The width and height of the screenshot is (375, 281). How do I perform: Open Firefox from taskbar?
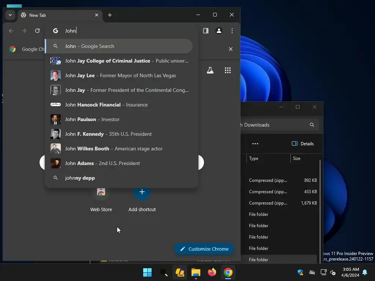pos(212,272)
